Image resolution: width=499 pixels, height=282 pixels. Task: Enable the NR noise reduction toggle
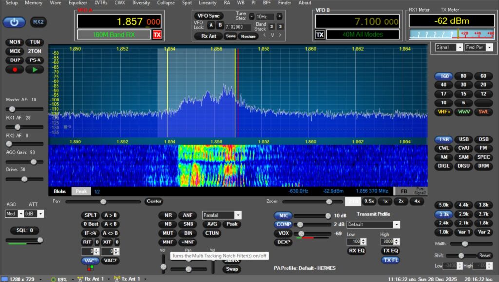(x=168, y=215)
